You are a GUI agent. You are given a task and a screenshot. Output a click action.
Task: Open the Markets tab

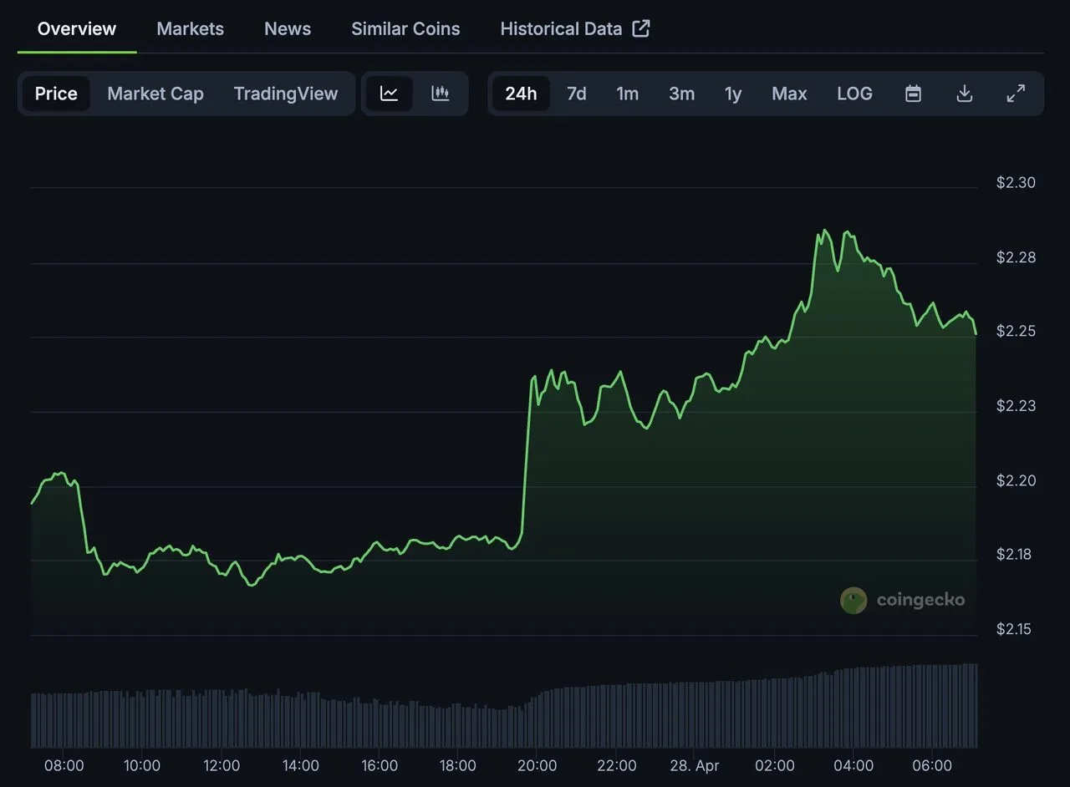[x=191, y=28]
